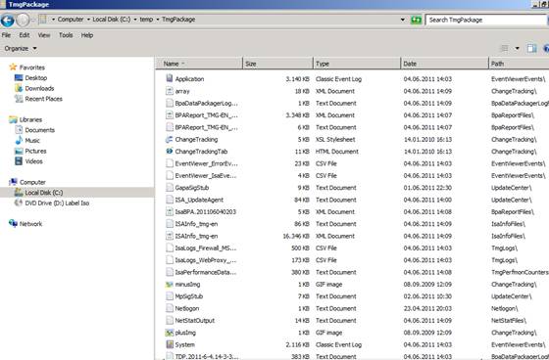Screen dimensions: 549x360
Task: Select Local Disk (C:) in navigation tree
Action: pos(44,193)
